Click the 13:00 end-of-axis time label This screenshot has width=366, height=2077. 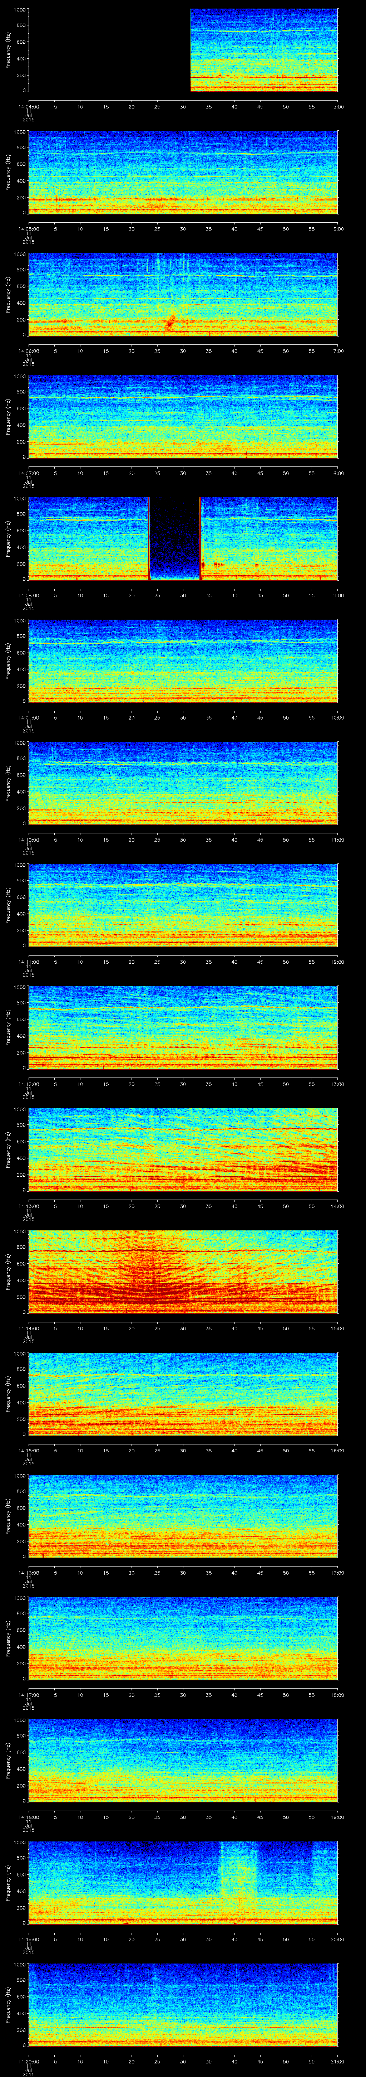pyautogui.click(x=337, y=1084)
